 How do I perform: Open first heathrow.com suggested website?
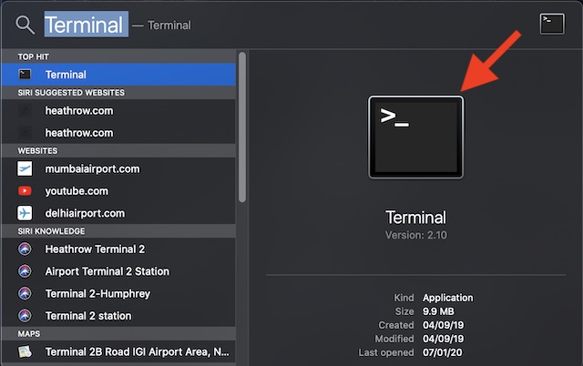(x=79, y=110)
